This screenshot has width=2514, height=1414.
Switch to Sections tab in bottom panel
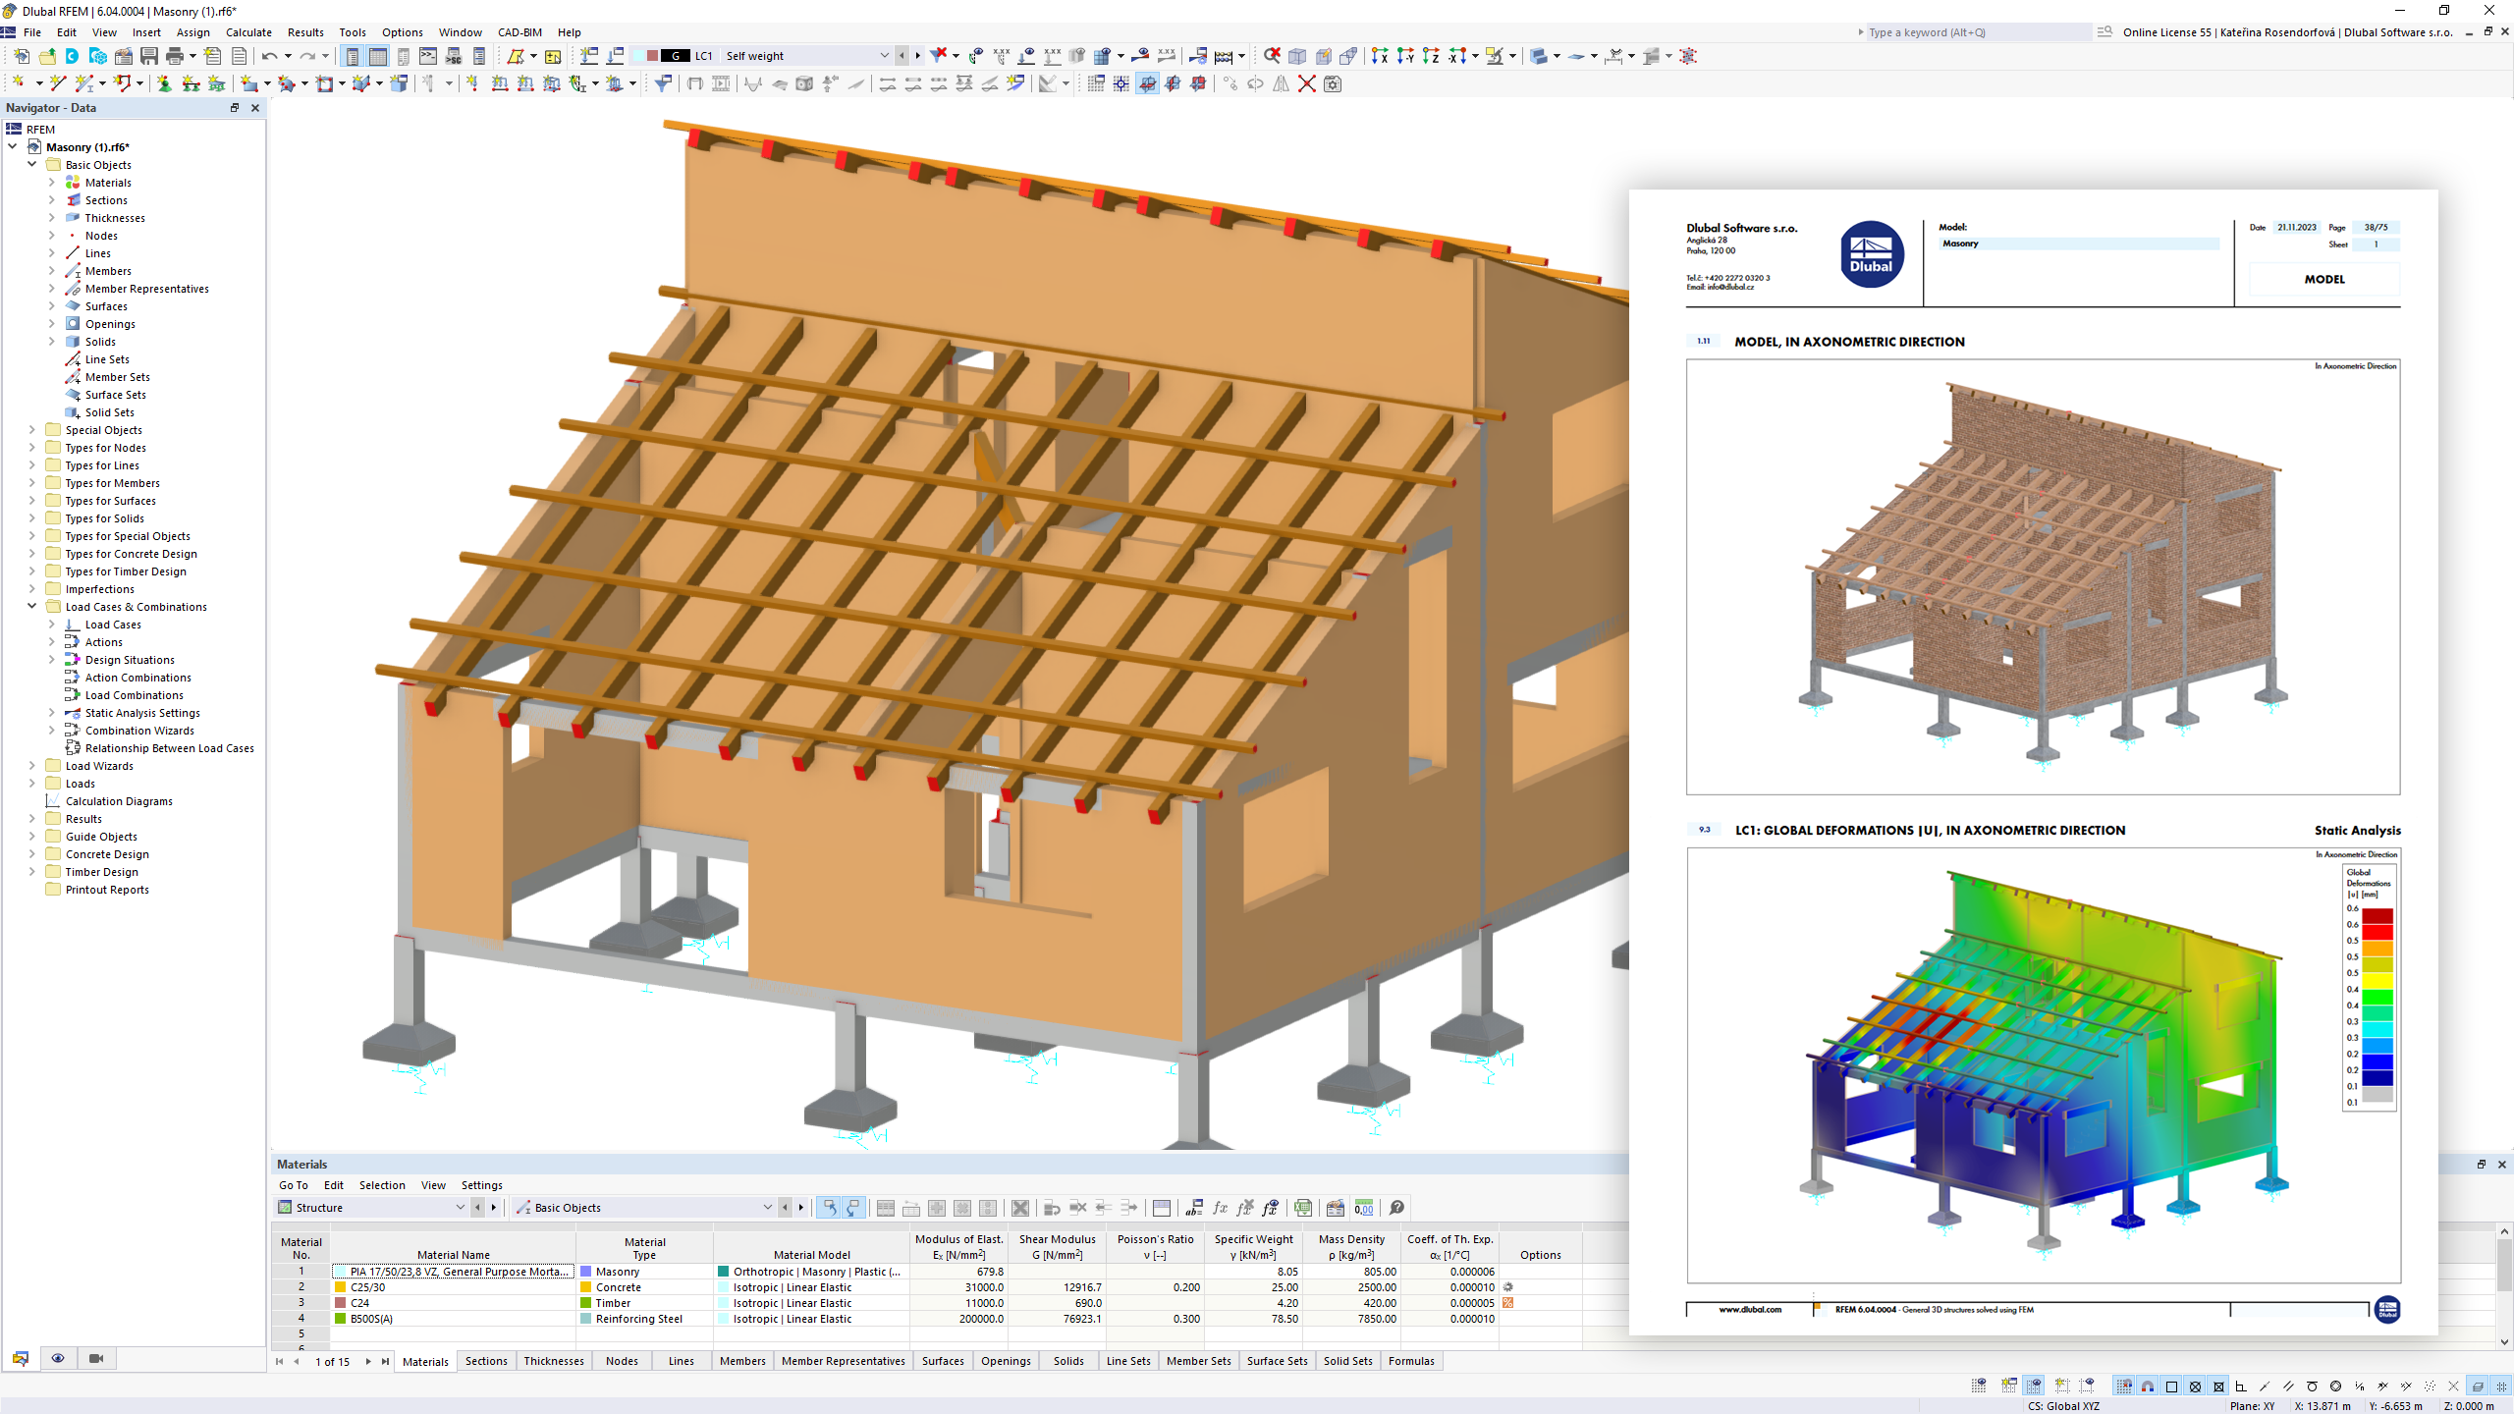tap(489, 1360)
